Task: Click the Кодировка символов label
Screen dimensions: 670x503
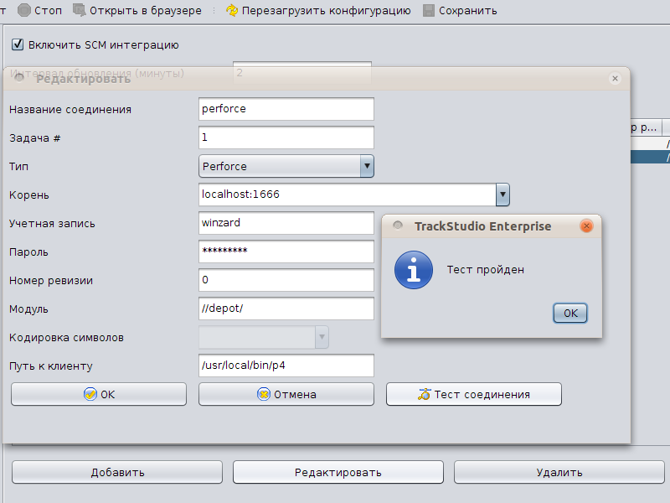Action: [66, 338]
